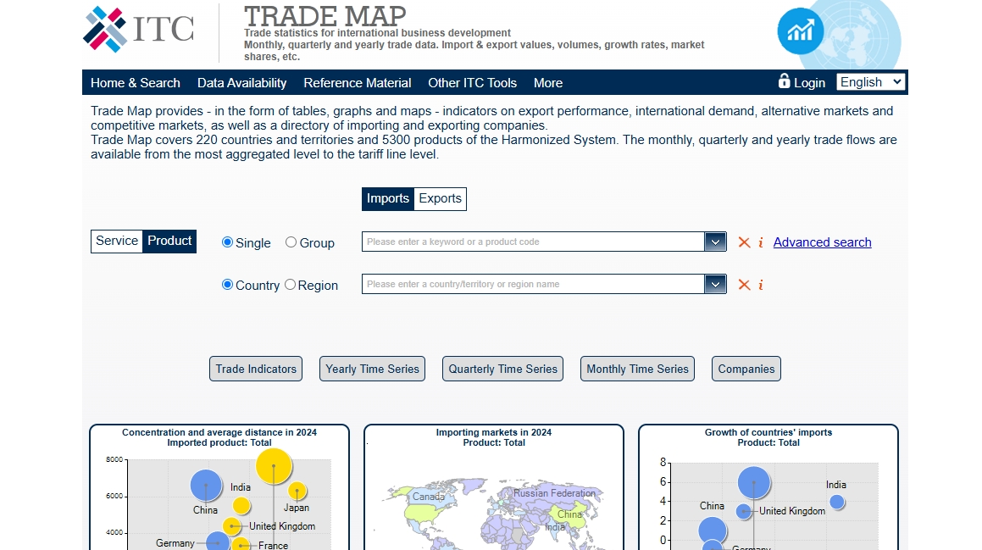Click the India bubble in growth chart
This screenshot has height=550, width=982.
[837, 502]
